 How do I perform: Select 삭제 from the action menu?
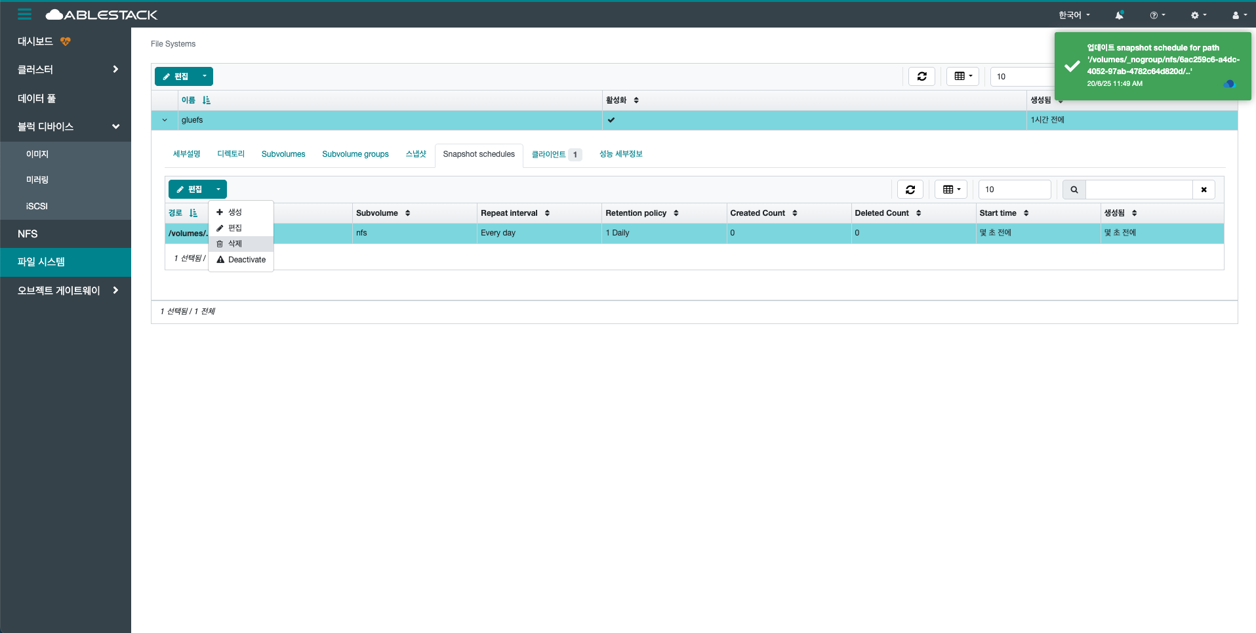click(x=235, y=243)
